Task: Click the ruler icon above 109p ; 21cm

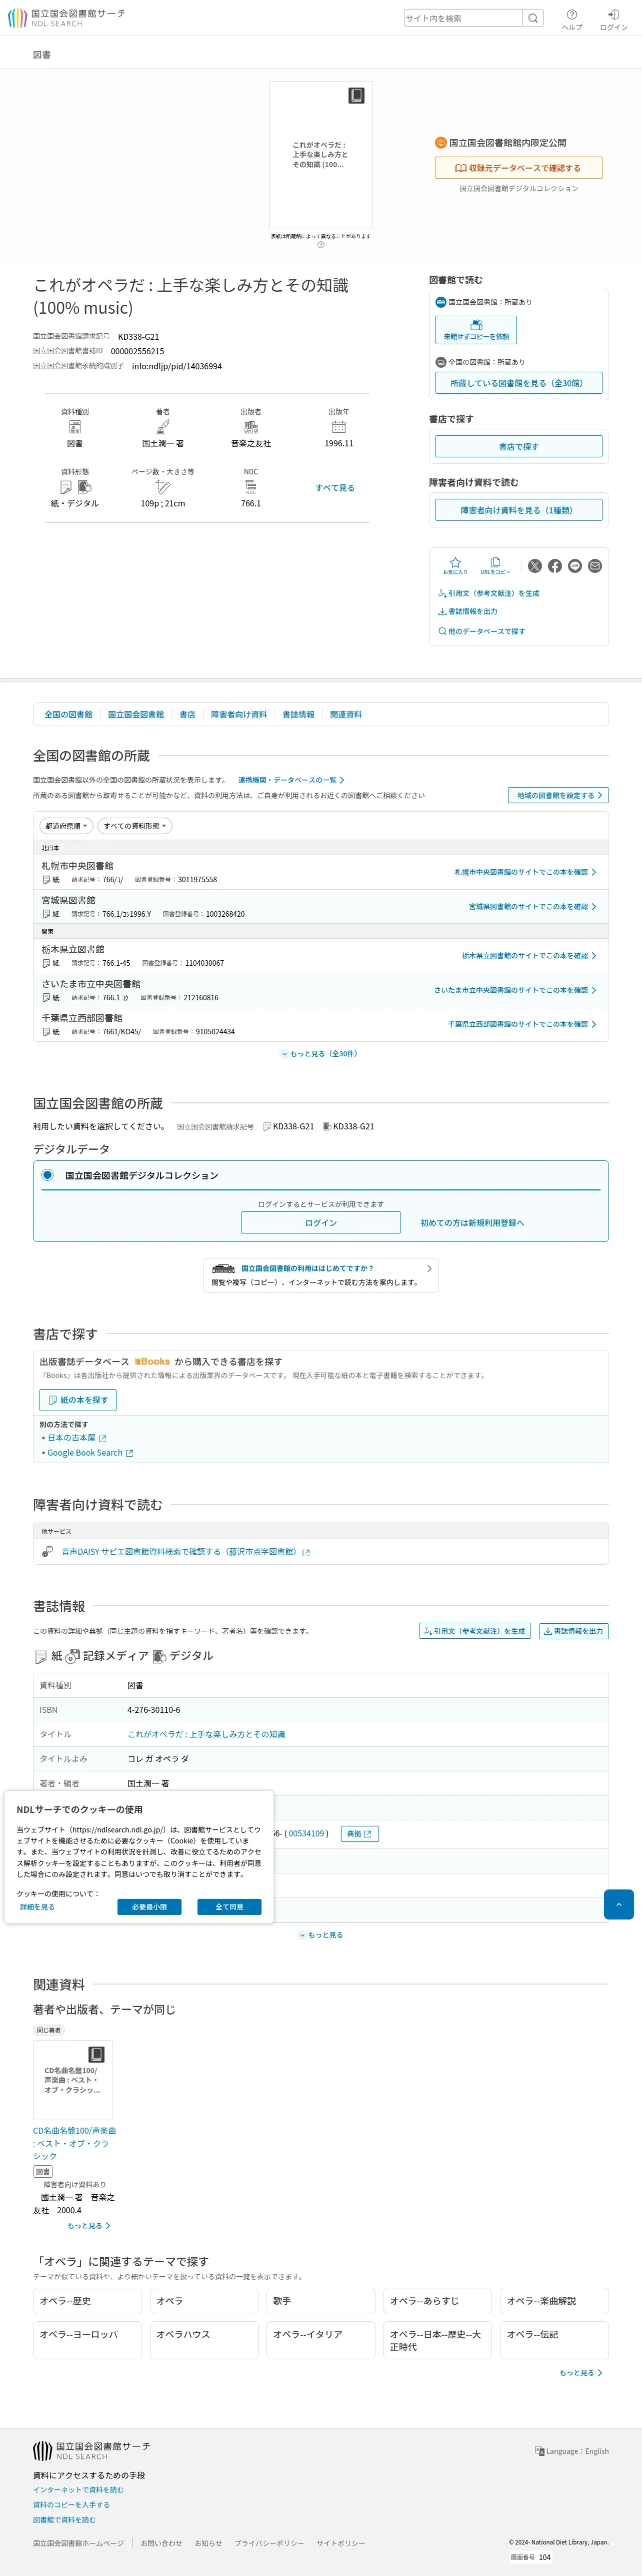Action: coord(163,487)
